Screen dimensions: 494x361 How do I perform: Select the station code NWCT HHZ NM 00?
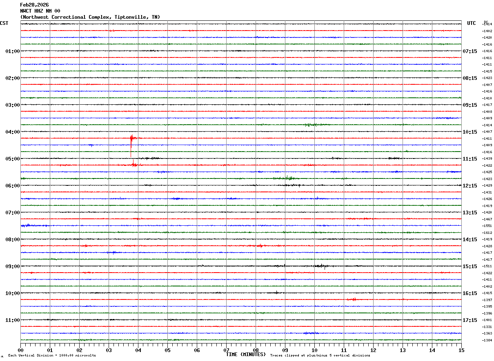click(x=40, y=11)
